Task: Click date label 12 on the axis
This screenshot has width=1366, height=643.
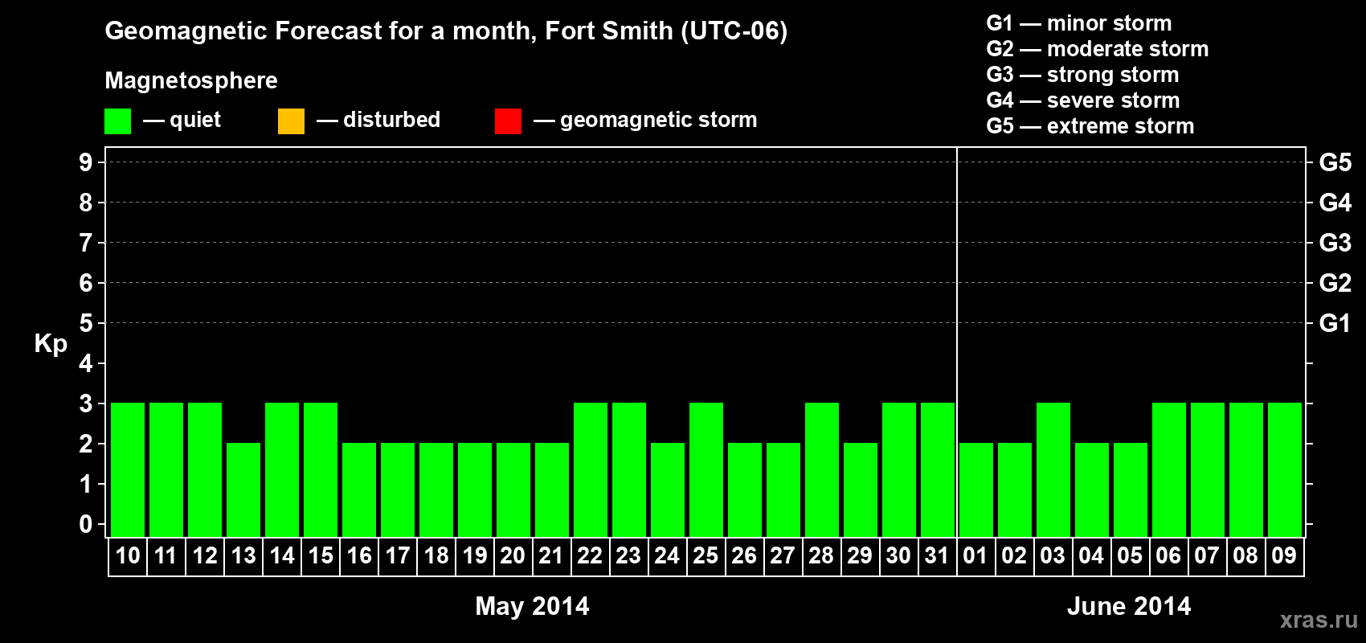Action: [x=205, y=555]
